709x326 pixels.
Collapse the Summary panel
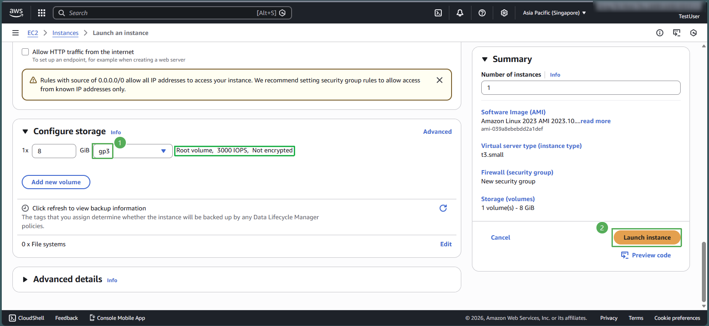[485, 59]
